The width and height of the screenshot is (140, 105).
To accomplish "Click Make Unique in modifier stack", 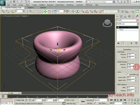I will coord(128,43).
